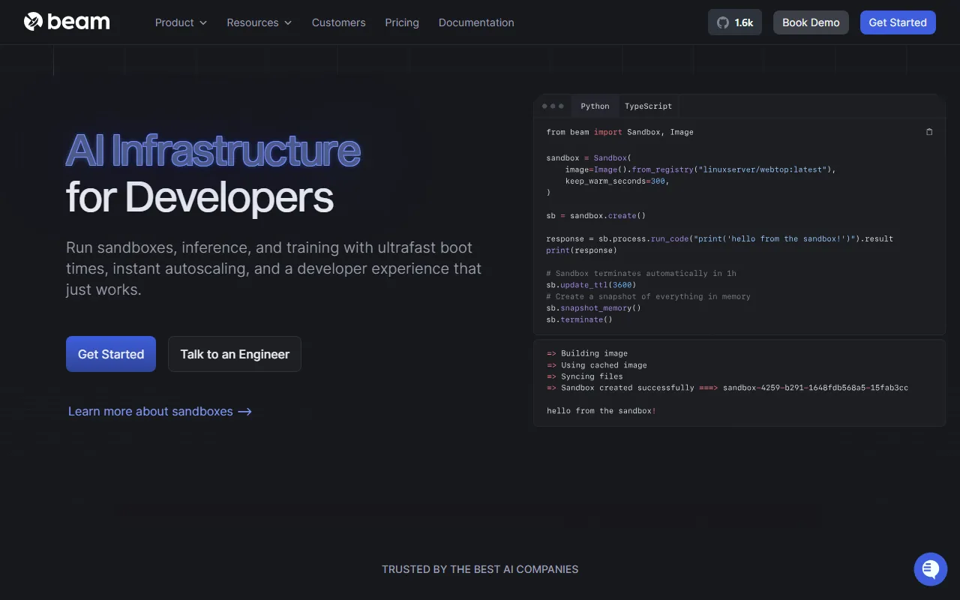
Task: Click the arrow next to Learn more
Action: 244,412
